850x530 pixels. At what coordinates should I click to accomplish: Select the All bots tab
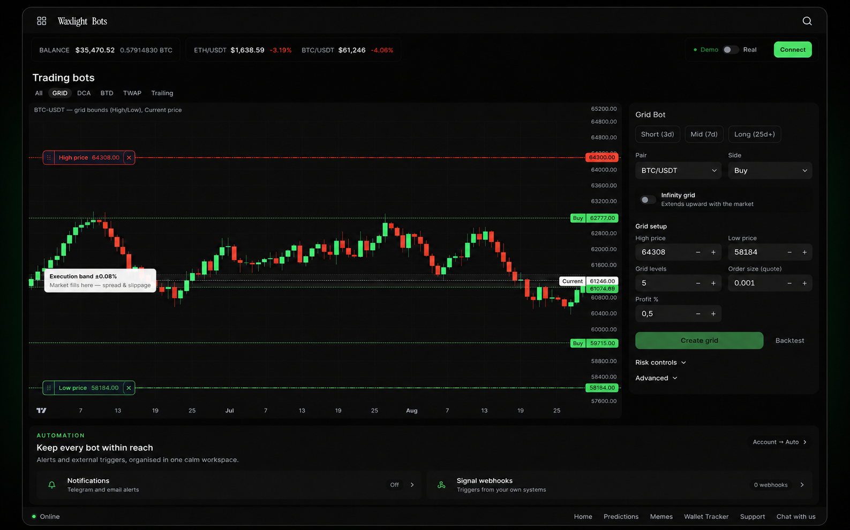(39, 93)
